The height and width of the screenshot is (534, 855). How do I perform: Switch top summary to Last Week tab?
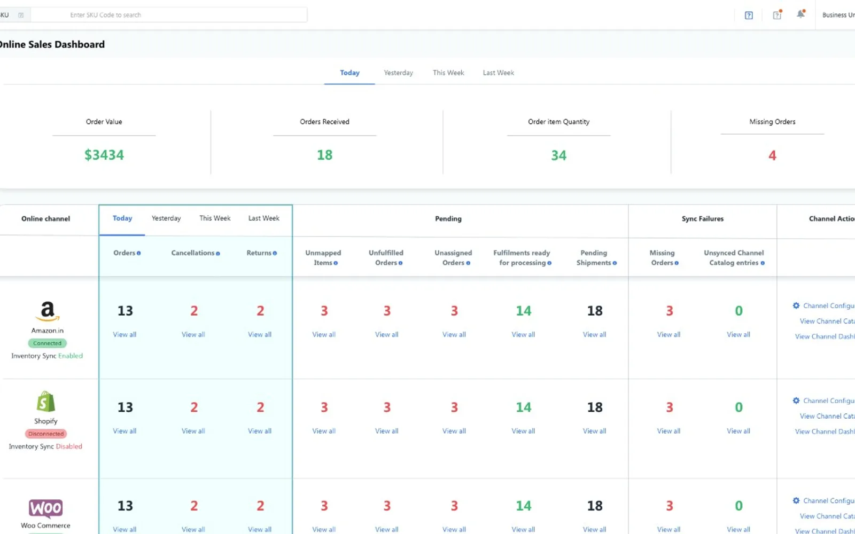click(x=499, y=73)
